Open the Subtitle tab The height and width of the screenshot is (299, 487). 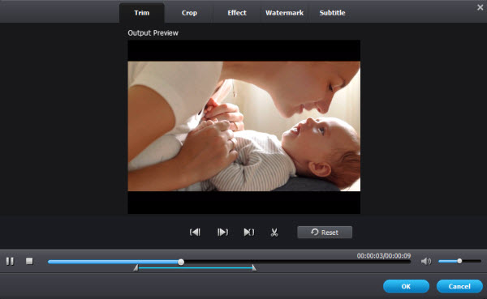pyautogui.click(x=332, y=13)
